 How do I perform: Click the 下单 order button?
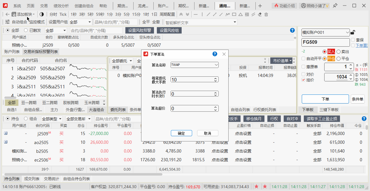(x=325, y=99)
